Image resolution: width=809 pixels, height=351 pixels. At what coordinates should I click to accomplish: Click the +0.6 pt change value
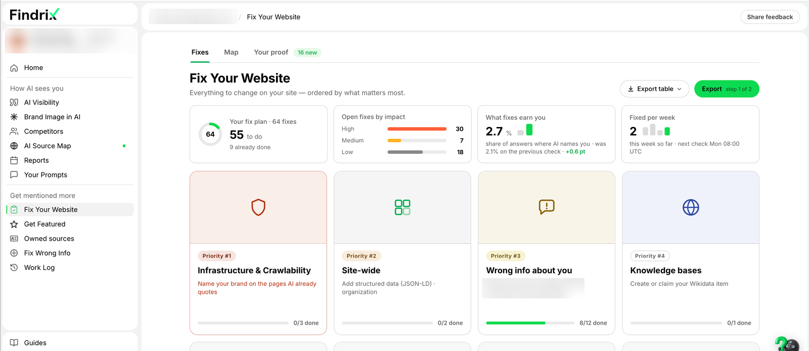coord(575,152)
